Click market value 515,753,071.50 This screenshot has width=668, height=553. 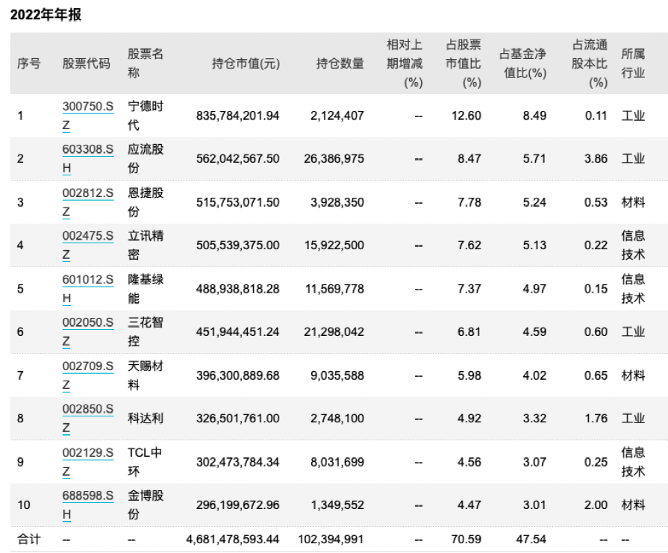tap(238, 202)
